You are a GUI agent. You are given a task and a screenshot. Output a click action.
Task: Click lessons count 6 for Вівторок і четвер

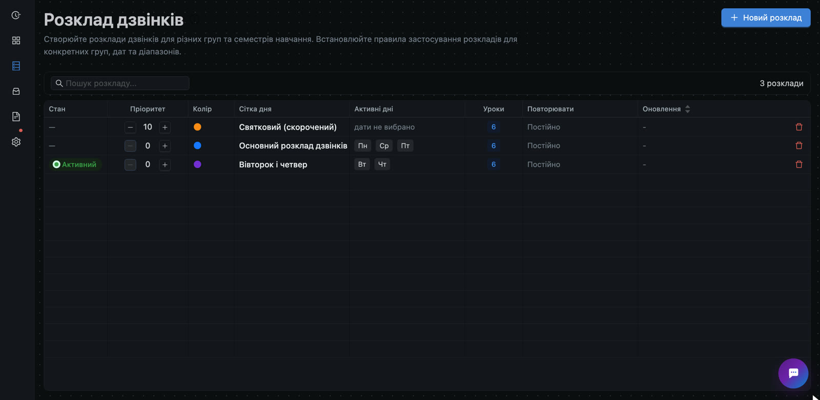click(x=494, y=164)
